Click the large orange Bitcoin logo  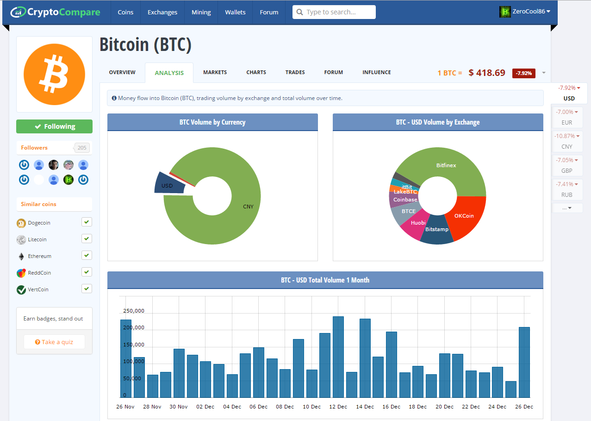[55, 74]
